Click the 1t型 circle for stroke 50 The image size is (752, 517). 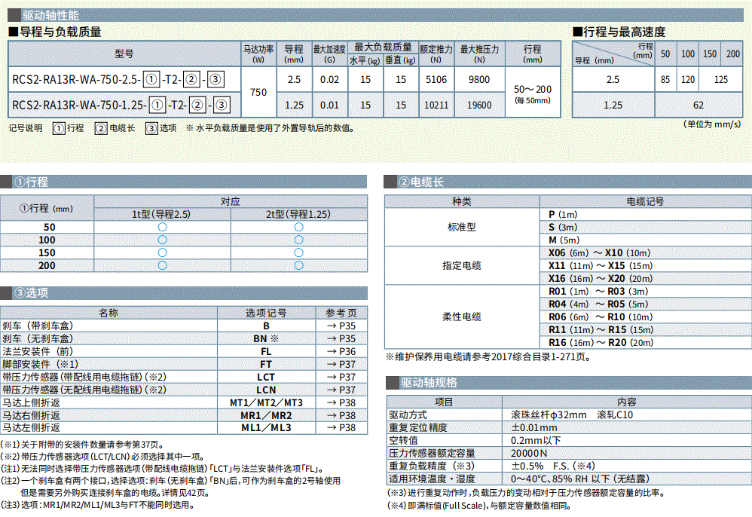tap(162, 227)
